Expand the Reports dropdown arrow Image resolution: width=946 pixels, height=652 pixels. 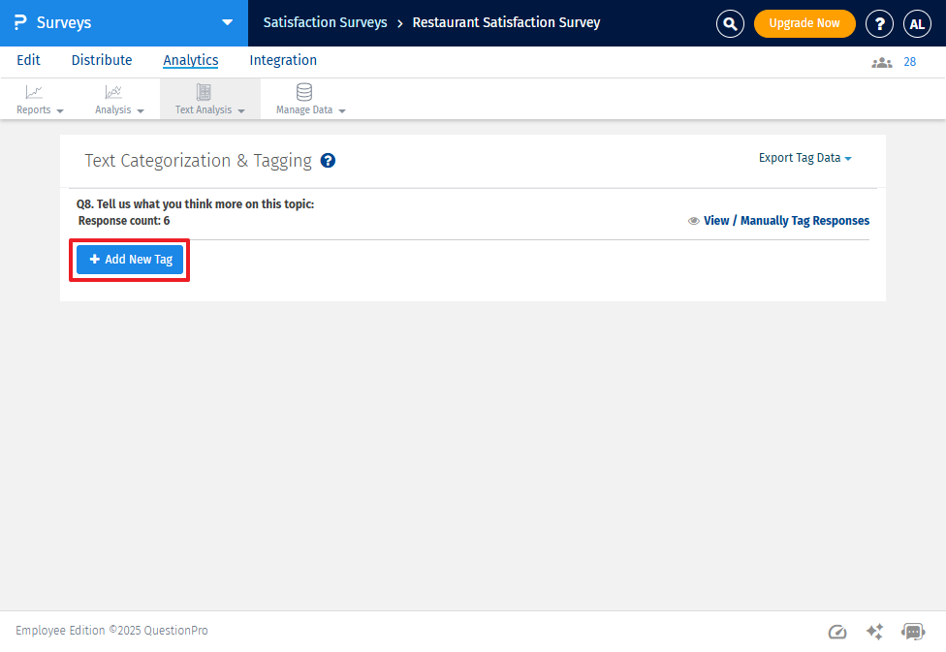60,111
